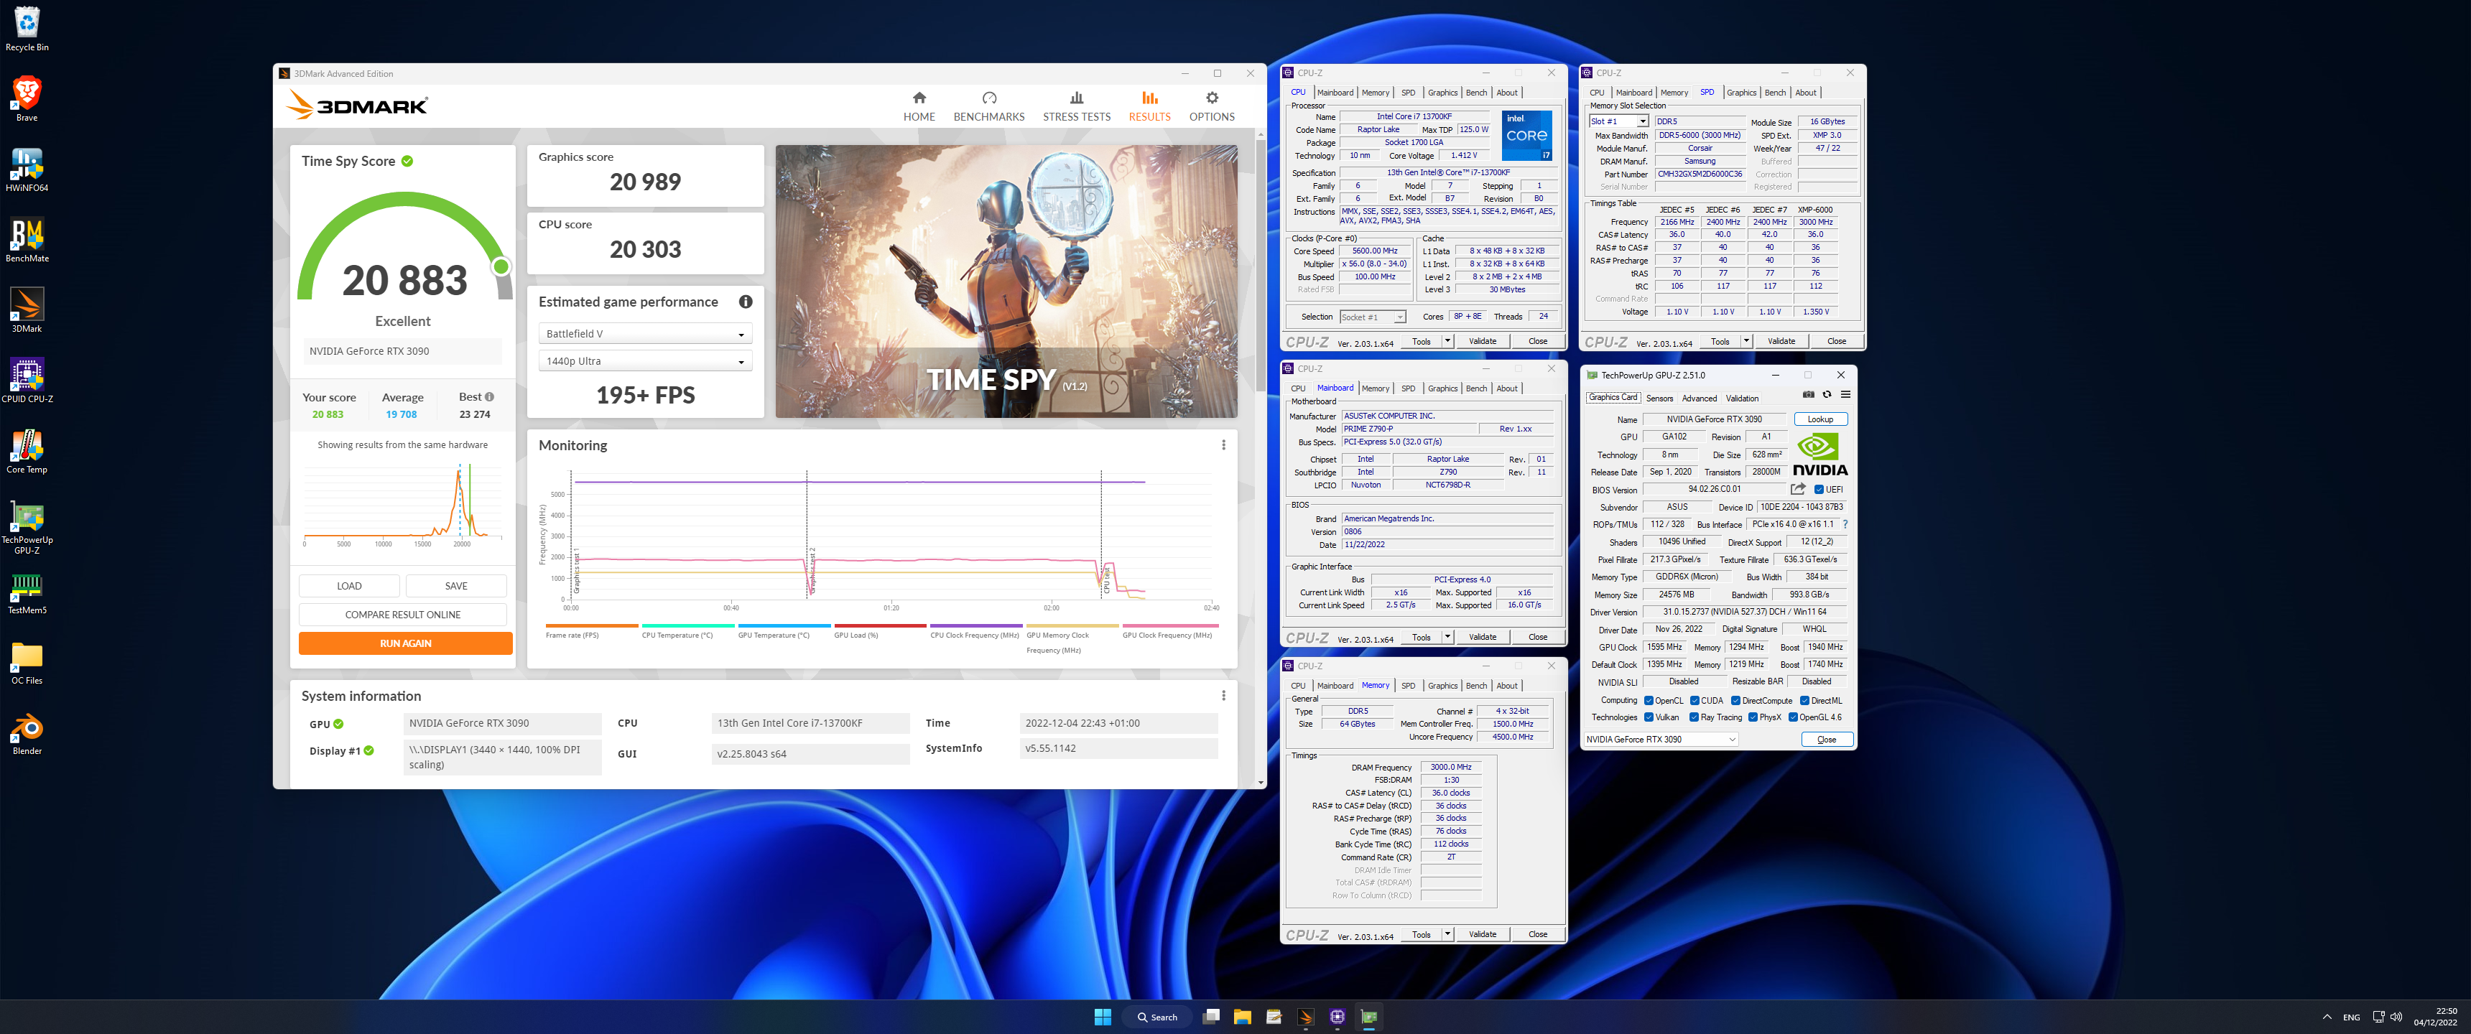2471x1034 pixels.
Task: Open the Validation tab in GPU-Z
Action: coord(1742,398)
